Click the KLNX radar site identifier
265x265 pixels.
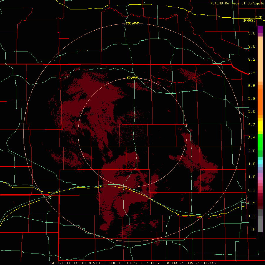pos(172,263)
